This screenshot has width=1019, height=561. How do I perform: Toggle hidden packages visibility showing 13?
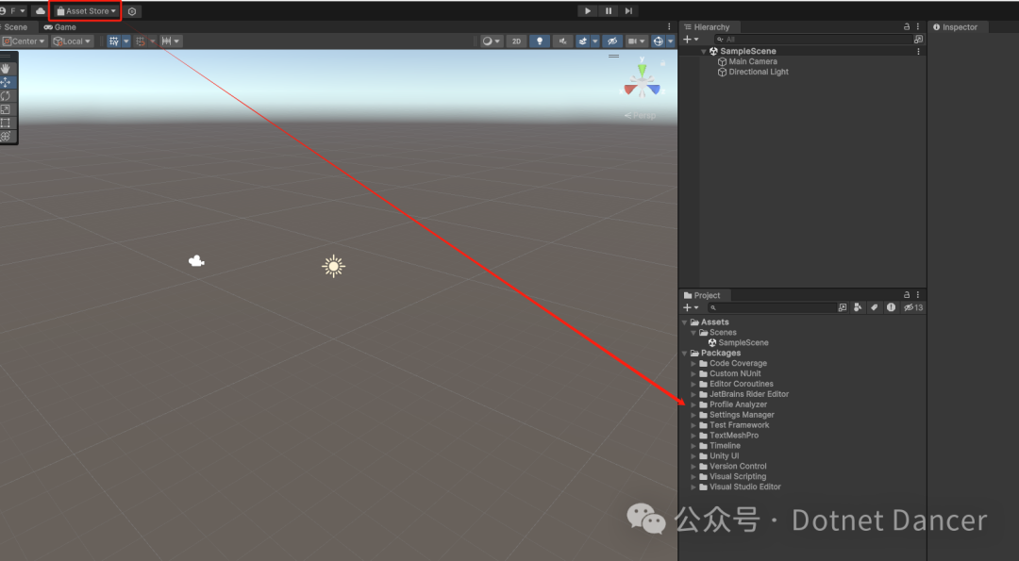coord(913,307)
